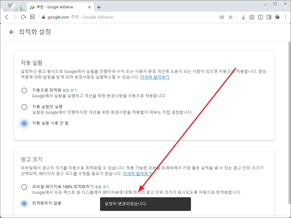
Task: Open the browser three-dot menu
Action: coord(285,17)
